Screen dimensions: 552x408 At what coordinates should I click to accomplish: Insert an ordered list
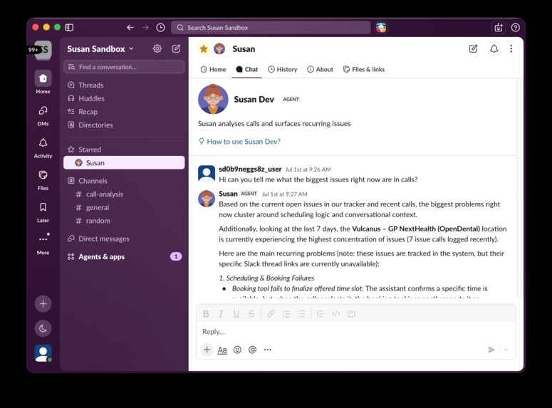click(x=286, y=314)
